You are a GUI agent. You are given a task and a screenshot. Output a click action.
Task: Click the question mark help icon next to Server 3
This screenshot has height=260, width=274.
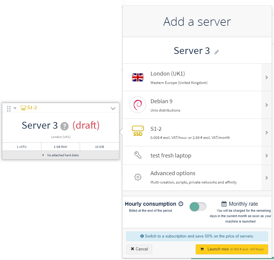point(64,126)
